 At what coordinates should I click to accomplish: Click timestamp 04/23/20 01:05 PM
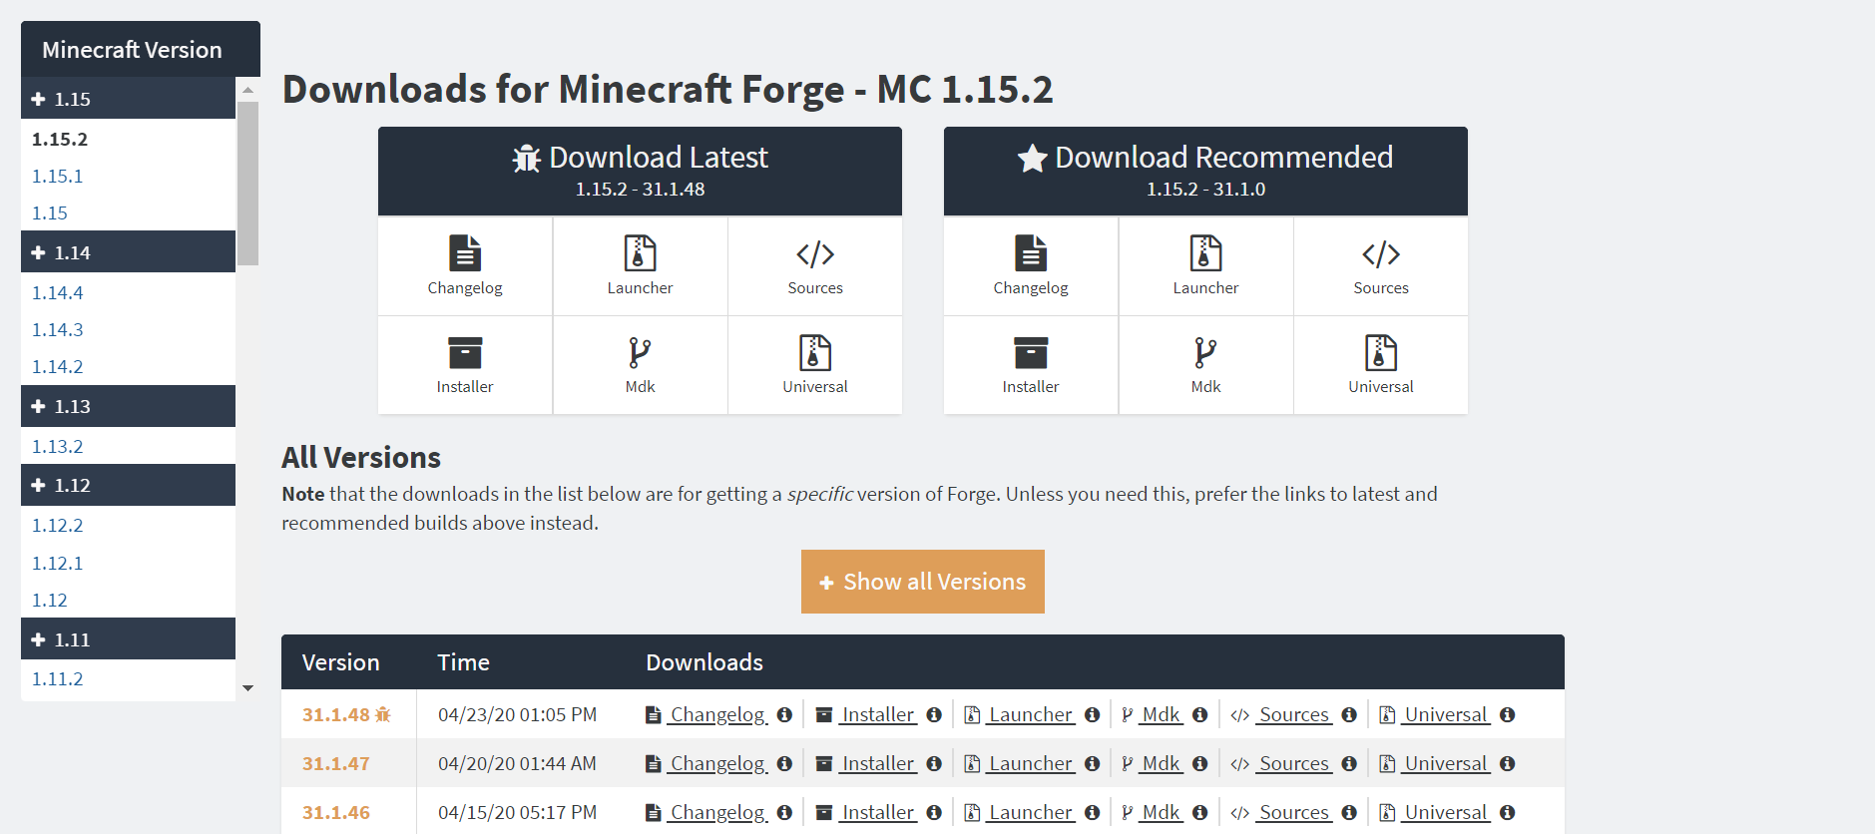(x=517, y=714)
